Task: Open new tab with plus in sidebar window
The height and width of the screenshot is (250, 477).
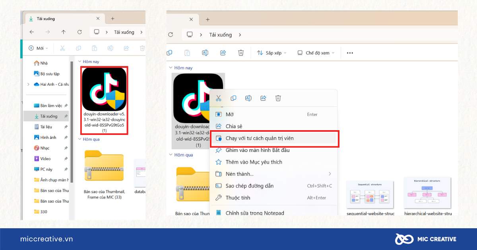Action: 112,18
